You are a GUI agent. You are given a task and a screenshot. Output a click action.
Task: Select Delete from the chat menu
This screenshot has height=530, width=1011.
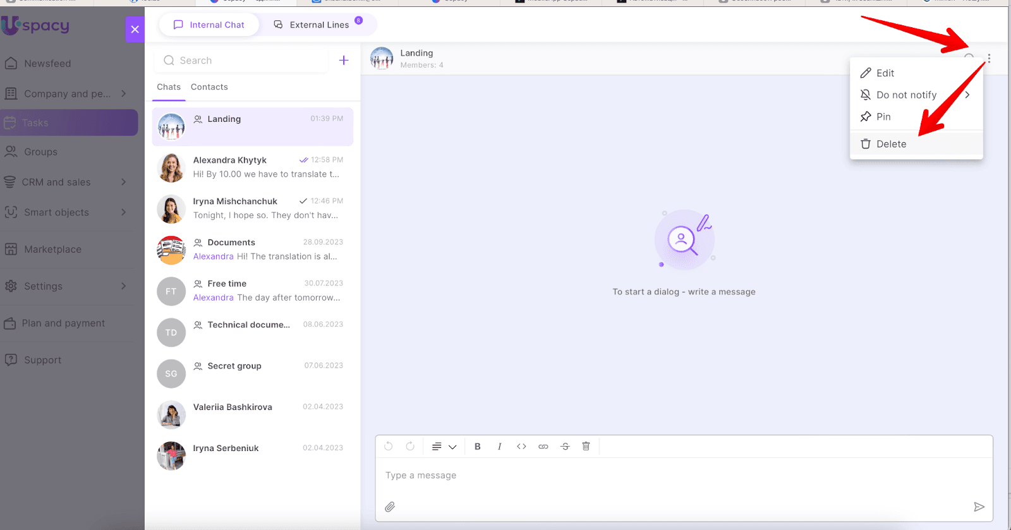point(891,144)
